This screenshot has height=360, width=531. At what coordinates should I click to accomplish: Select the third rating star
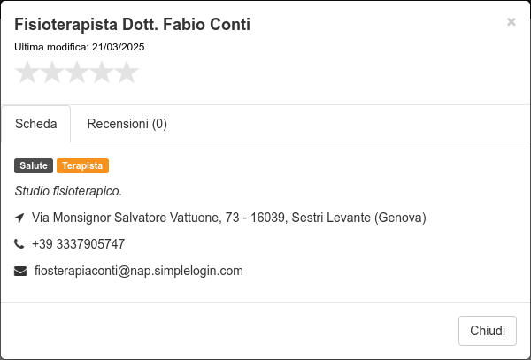pos(77,72)
